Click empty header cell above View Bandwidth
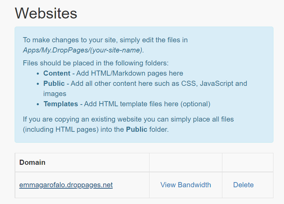The width and height of the screenshot is (284, 204). (x=186, y=162)
